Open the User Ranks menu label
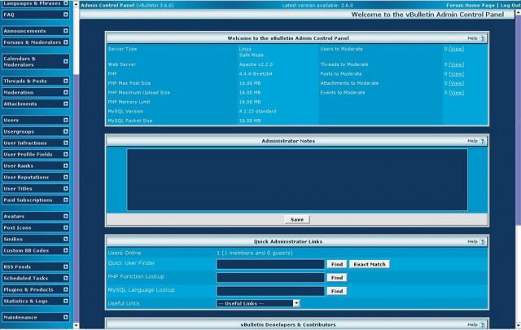 [x=18, y=165]
